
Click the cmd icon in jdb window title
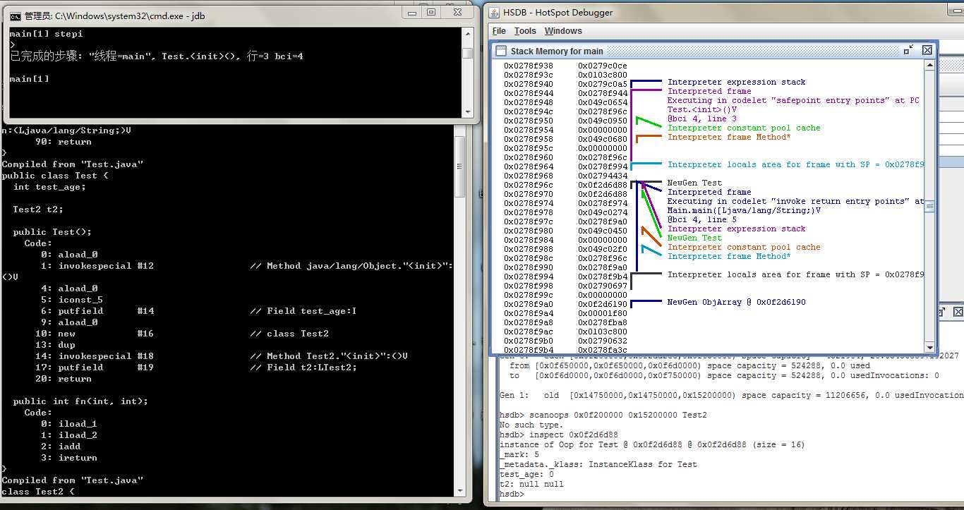[x=15, y=16]
